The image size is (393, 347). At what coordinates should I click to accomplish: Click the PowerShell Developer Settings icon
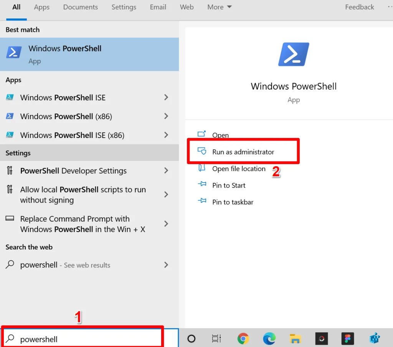(x=10, y=170)
